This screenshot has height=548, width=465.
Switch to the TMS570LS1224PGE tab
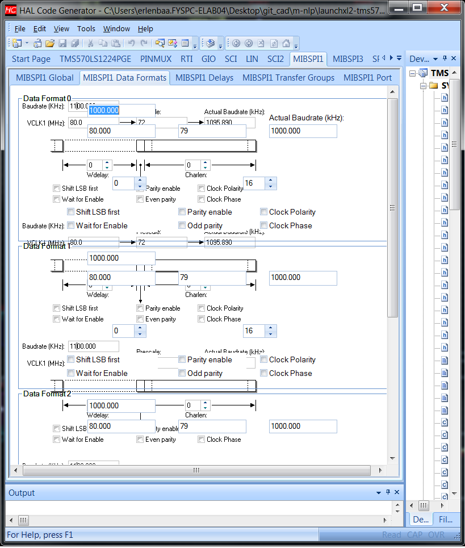pyautogui.click(x=95, y=58)
